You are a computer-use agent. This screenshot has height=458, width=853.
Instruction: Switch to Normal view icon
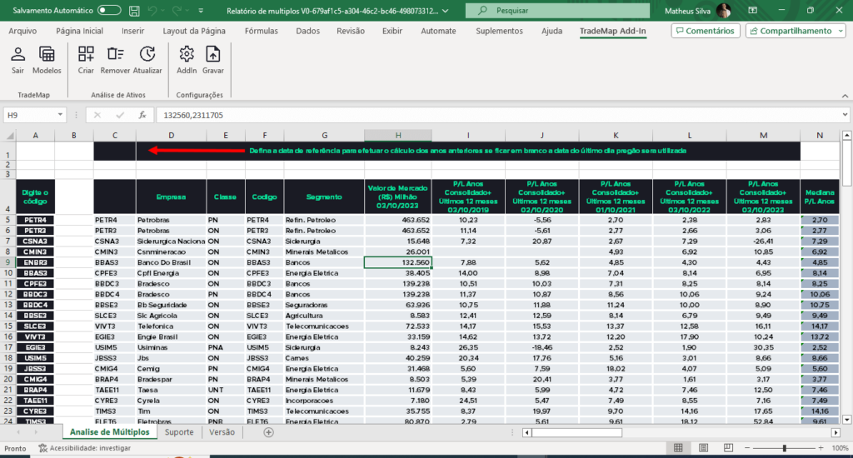pos(678,448)
